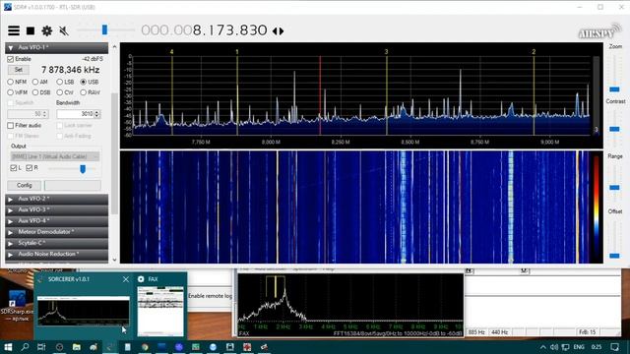Screen dimensions: 630x354
Task: Expand the Aux VFO-4 panel
Action: pos(57,220)
